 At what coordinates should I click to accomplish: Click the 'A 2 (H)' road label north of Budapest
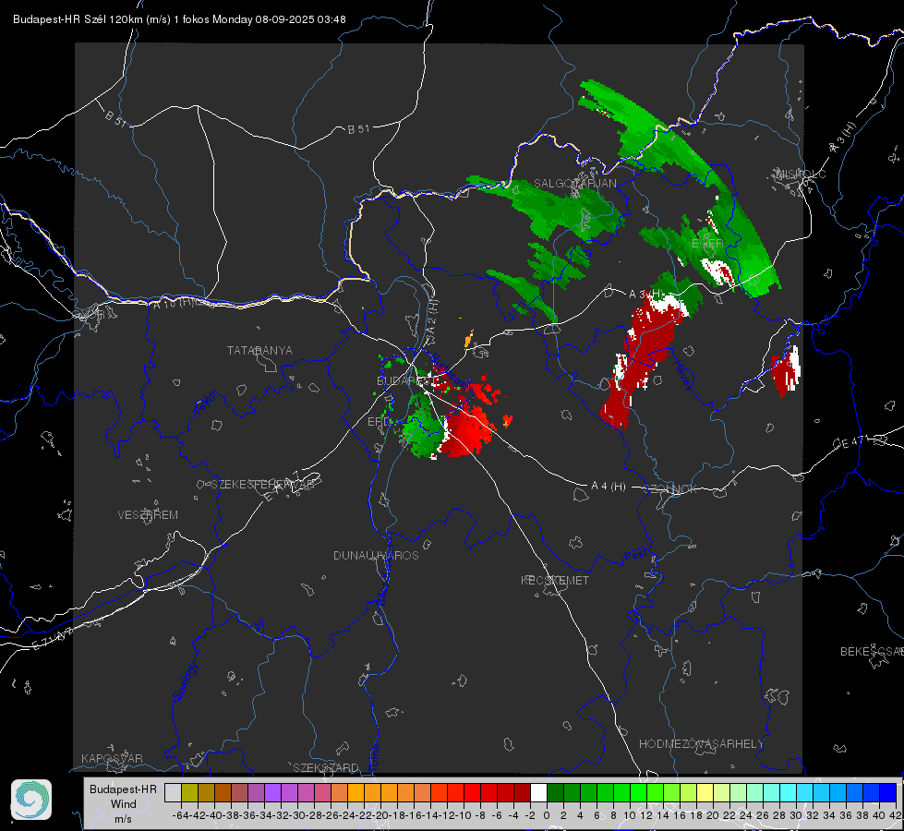[431, 316]
